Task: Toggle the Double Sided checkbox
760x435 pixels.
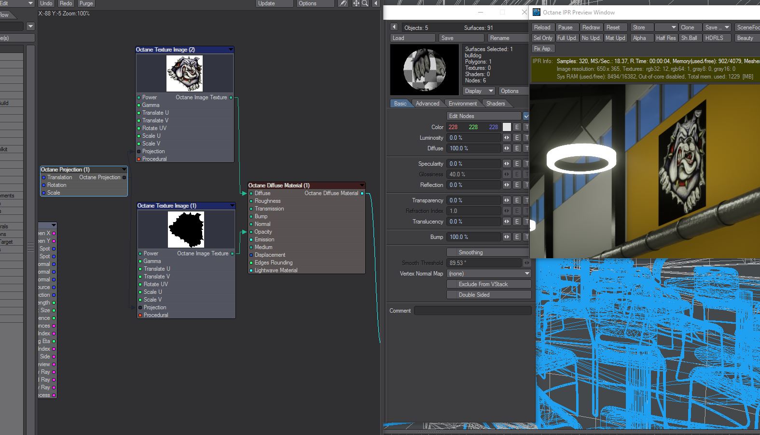Action: (x=489, y=295)
